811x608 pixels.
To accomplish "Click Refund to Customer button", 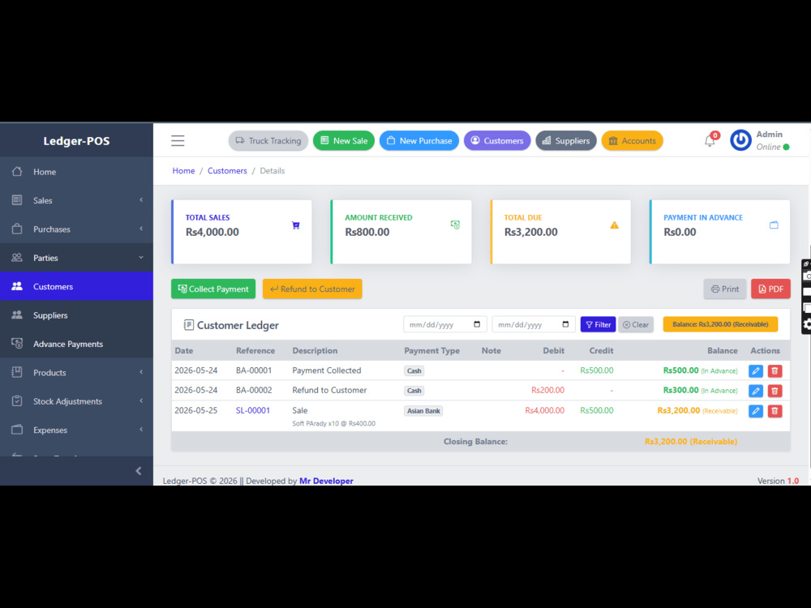I will tap(312, 289).
